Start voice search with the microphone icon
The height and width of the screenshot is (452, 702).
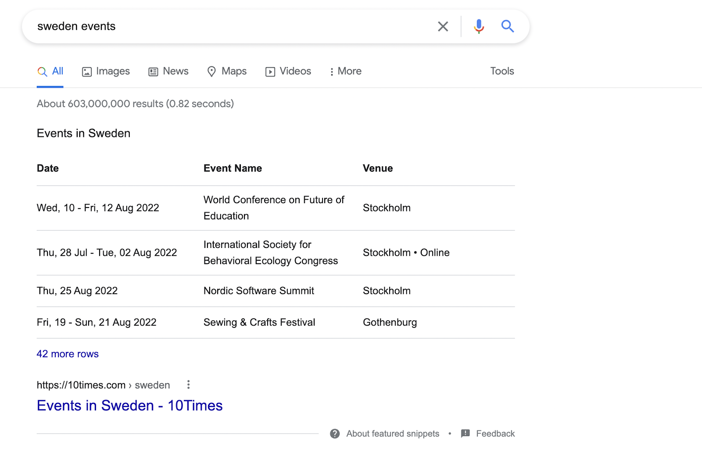479,27
